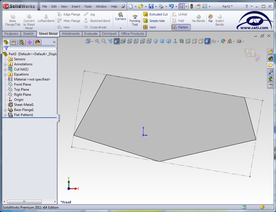This screenshot has height=212, width=276.
Task: Click the Miter Flange tool
Action: pos(69,21)
